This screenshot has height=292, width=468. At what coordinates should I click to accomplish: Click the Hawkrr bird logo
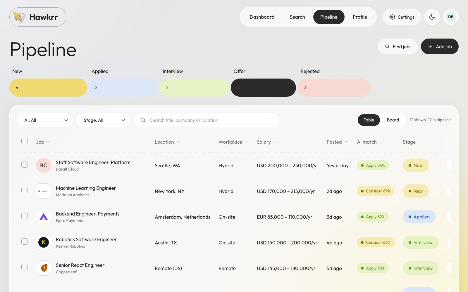click(20, 17)
